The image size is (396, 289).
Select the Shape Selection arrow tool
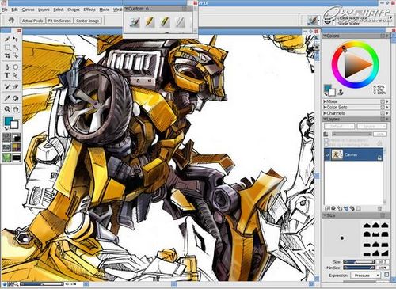[x=16, y=75]
